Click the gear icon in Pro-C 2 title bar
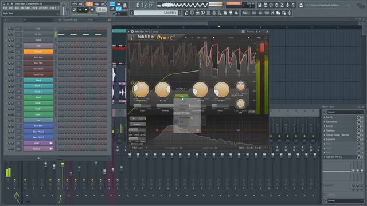367x206 pixels. tap(132, 31)
